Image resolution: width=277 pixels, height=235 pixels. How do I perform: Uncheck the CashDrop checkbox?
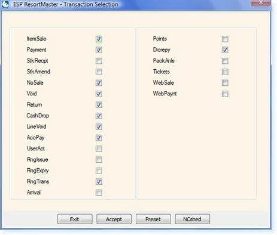click(99, 116)
